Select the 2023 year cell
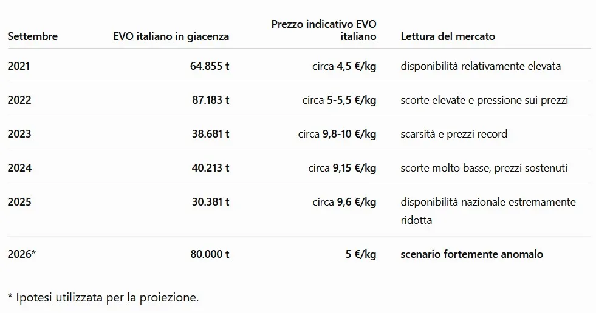The height and width of the screenshot is (313, 596). (x=19, y=134)
